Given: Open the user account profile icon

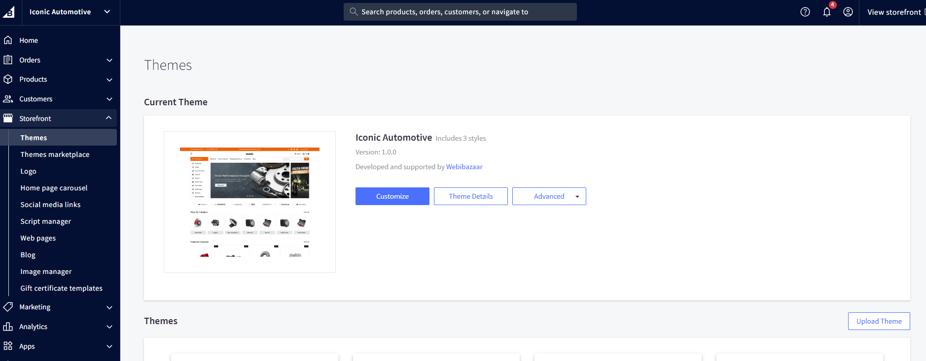Looking at the screenshot, I should click(848, 12).
